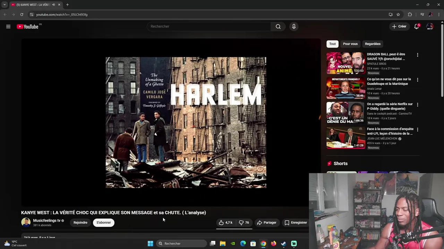Open Chrome profile avatar in toolbar

[430, 15]
